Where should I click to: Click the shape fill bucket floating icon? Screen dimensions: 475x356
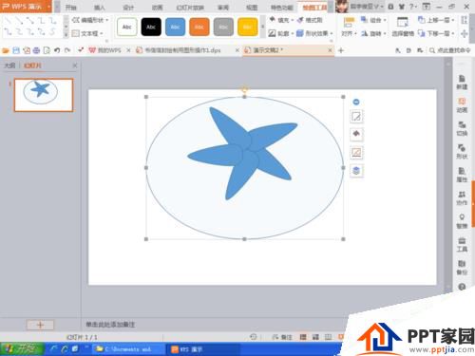click(x=356, y=134)
